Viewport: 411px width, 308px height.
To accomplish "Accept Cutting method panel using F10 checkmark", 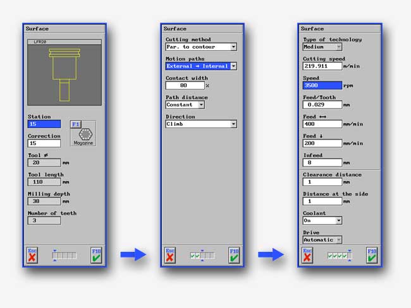I will 234,254.
